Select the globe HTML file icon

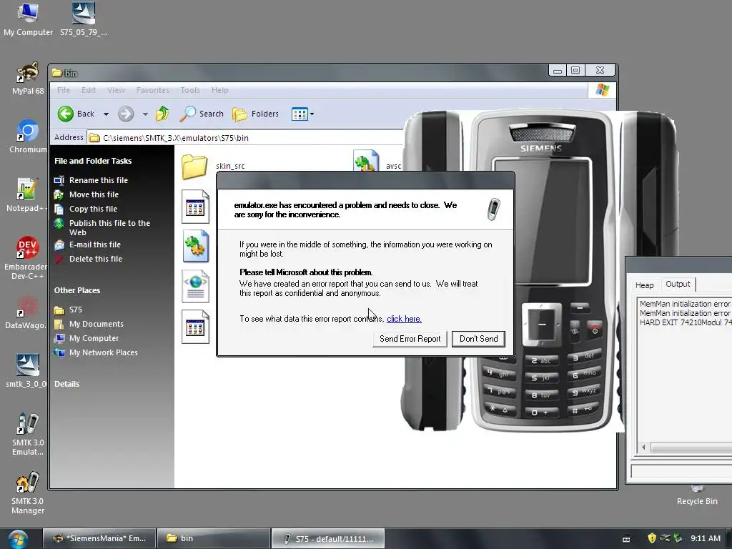point(195,286)
